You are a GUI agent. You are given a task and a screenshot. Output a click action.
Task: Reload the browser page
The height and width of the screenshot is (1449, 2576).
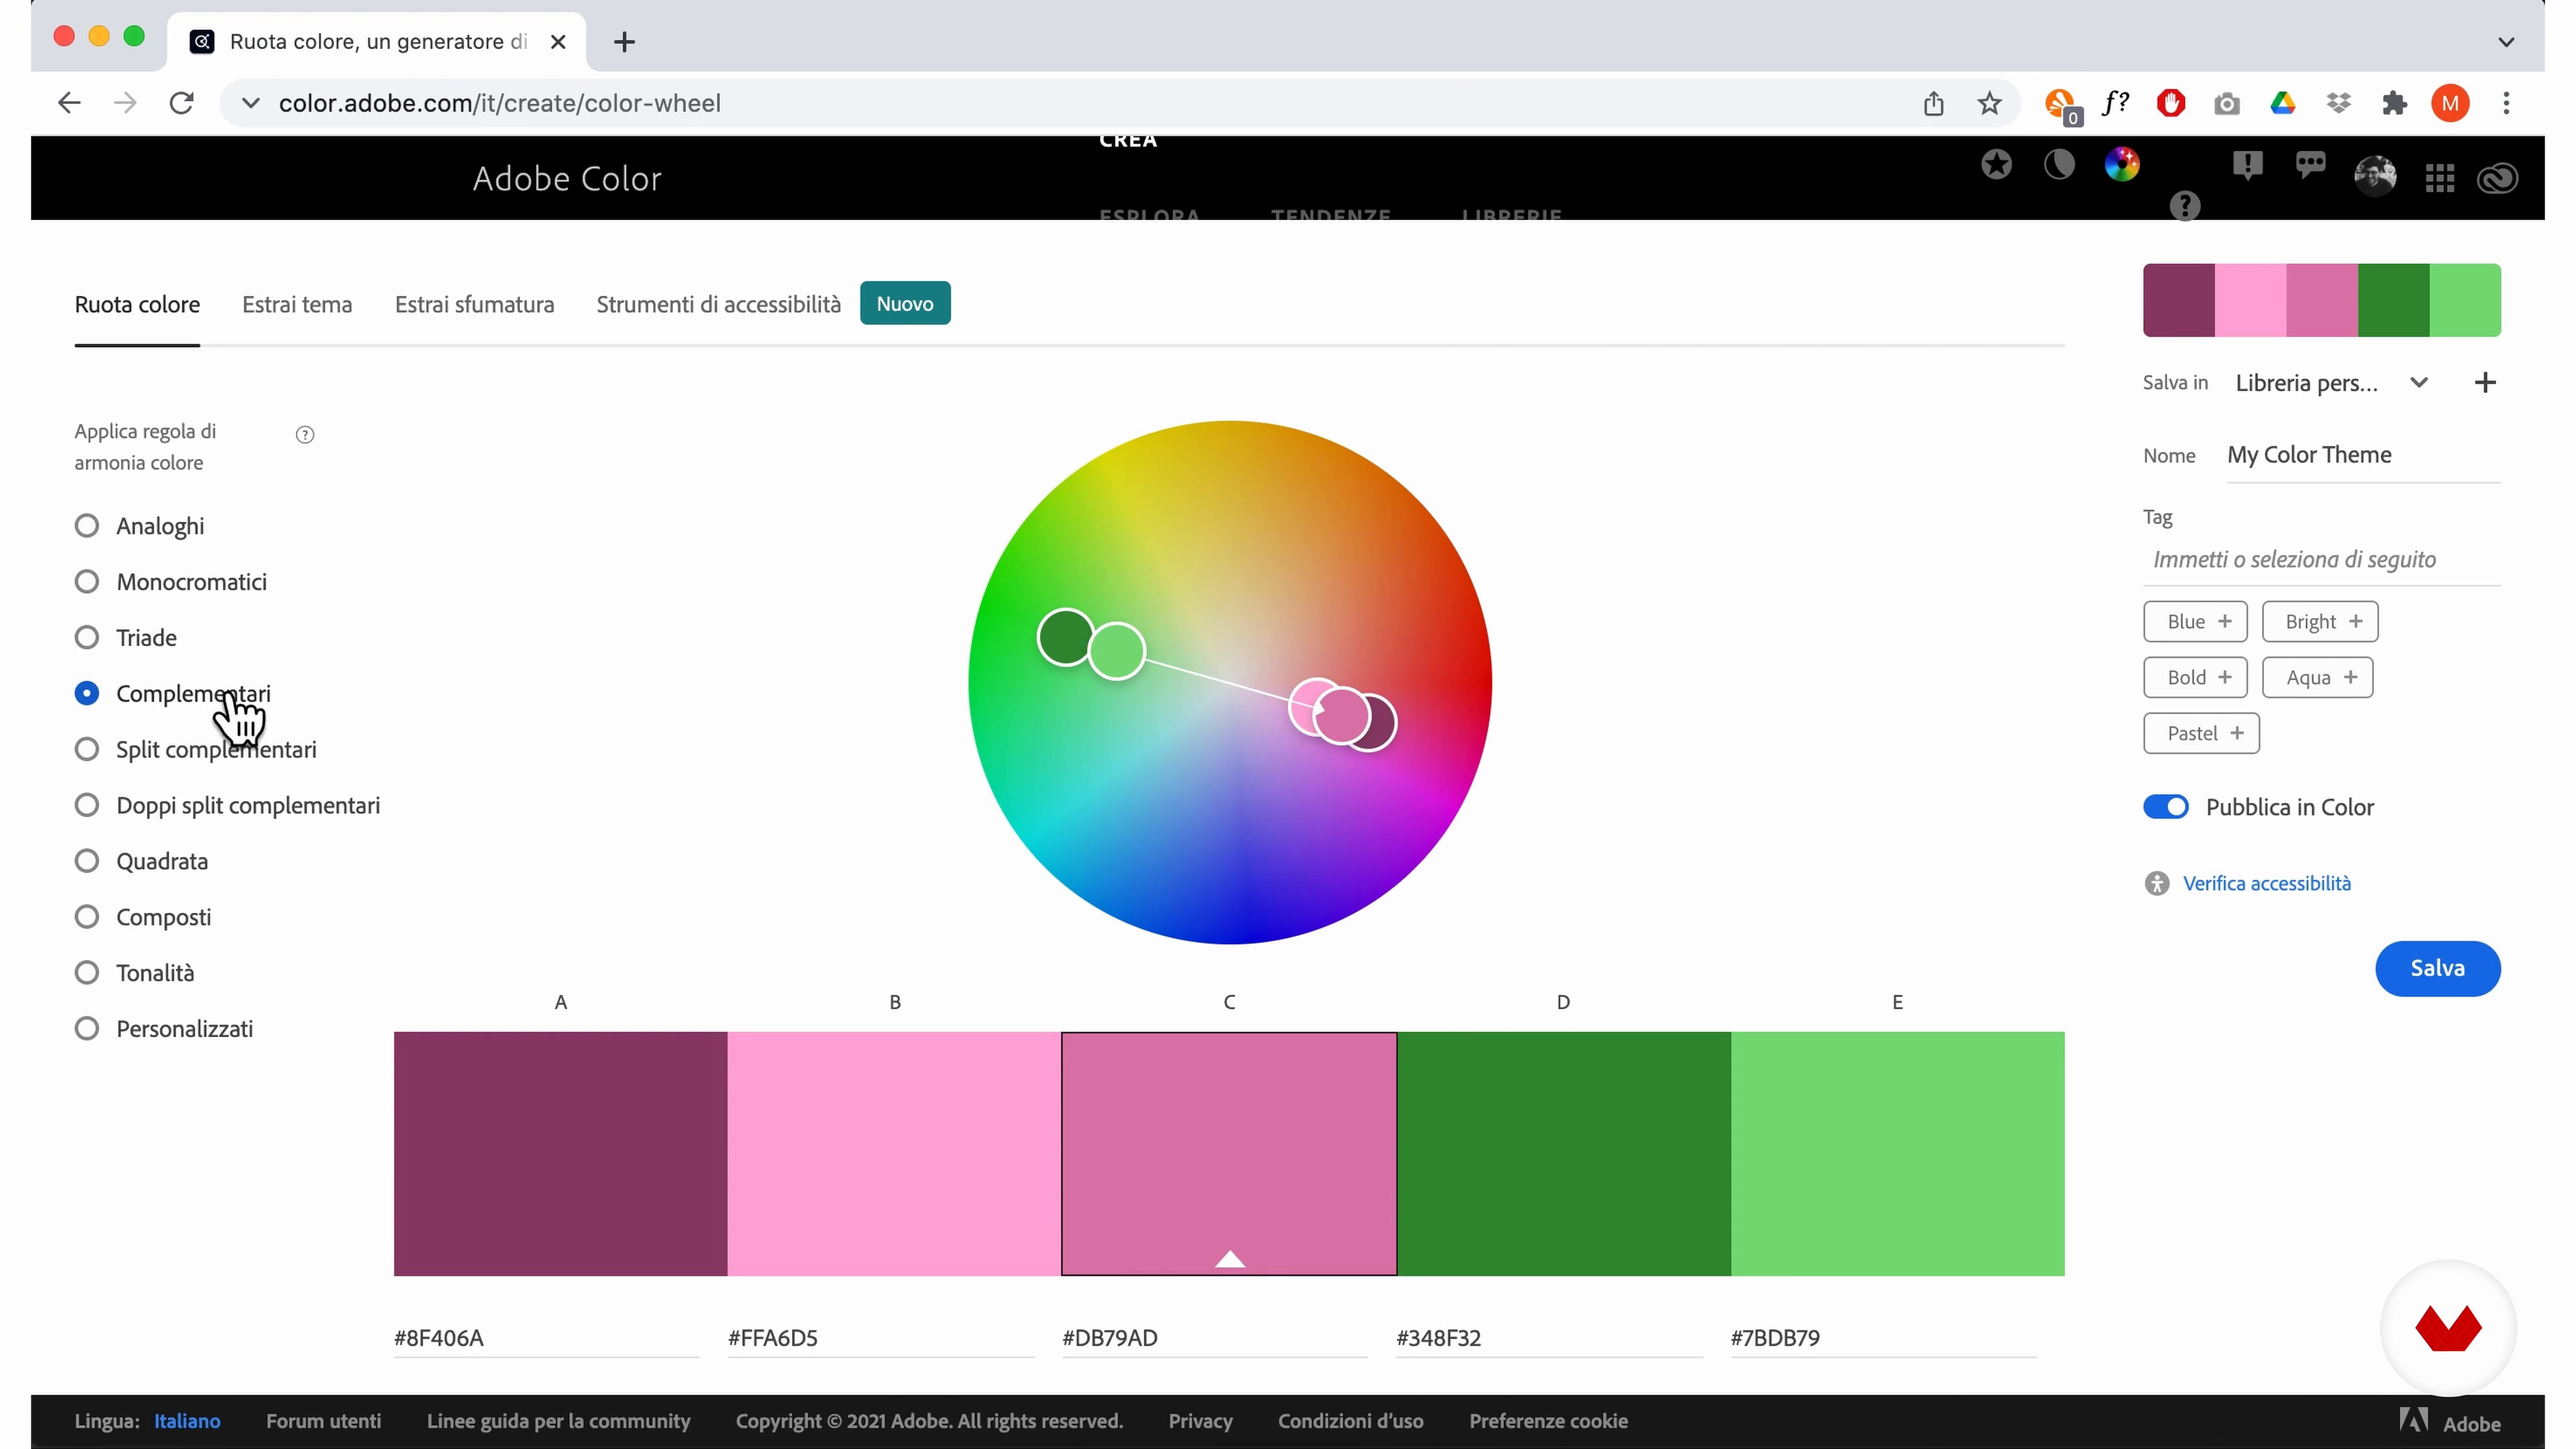[181, 103]
